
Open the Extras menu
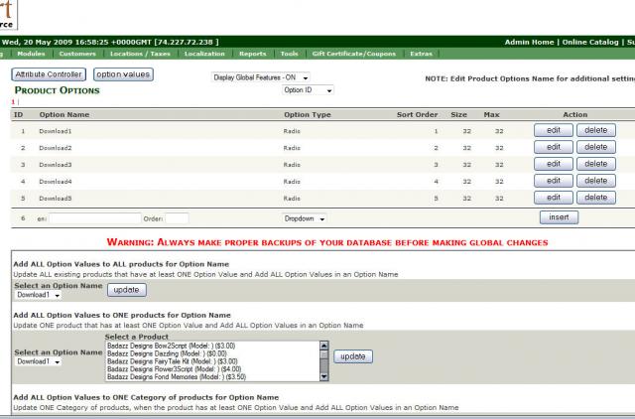[x=421, y=54]
